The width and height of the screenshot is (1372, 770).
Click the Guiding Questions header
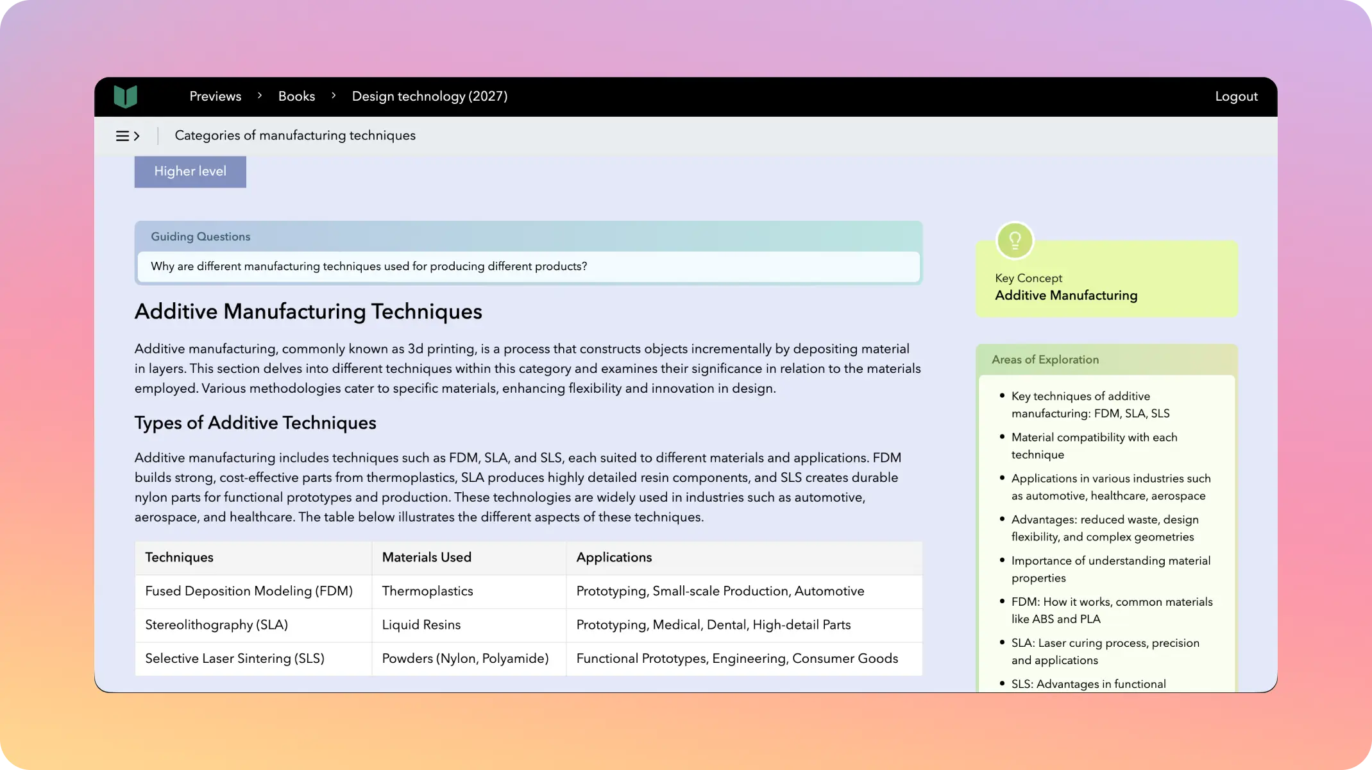tap(201, 236)
